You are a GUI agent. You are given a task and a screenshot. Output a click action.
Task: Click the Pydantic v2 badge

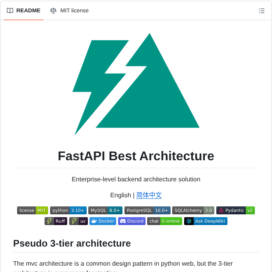[235, 210]
